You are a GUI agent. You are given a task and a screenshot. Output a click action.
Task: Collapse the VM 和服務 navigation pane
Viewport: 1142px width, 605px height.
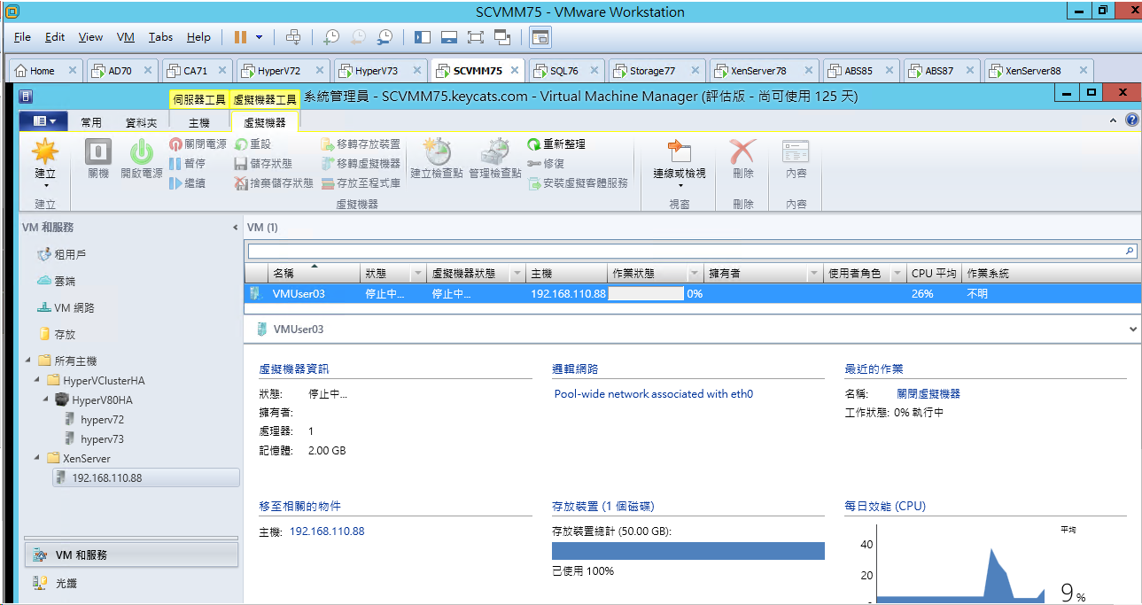point(235,228)
